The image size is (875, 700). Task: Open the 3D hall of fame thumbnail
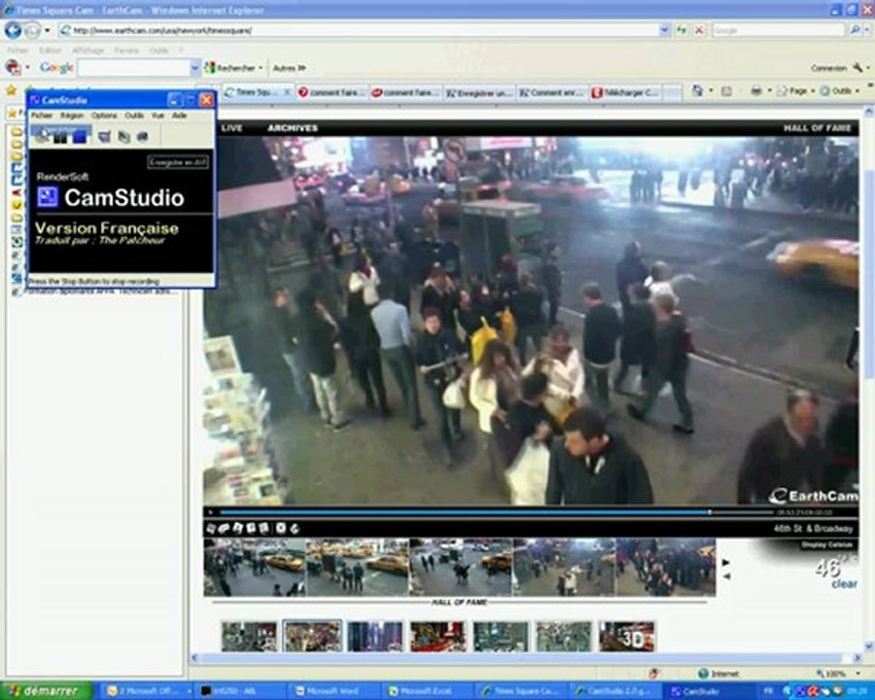(x=626, y=636)
